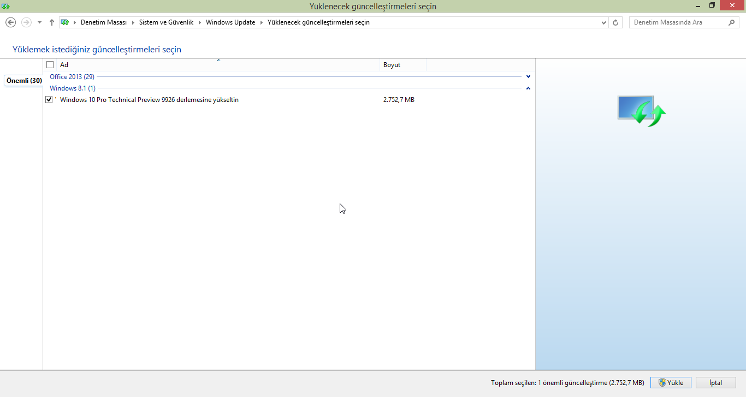This screenshot has height=397, width=746.
Task: Expand the address bar history dropdown
Action: point(603,22)
